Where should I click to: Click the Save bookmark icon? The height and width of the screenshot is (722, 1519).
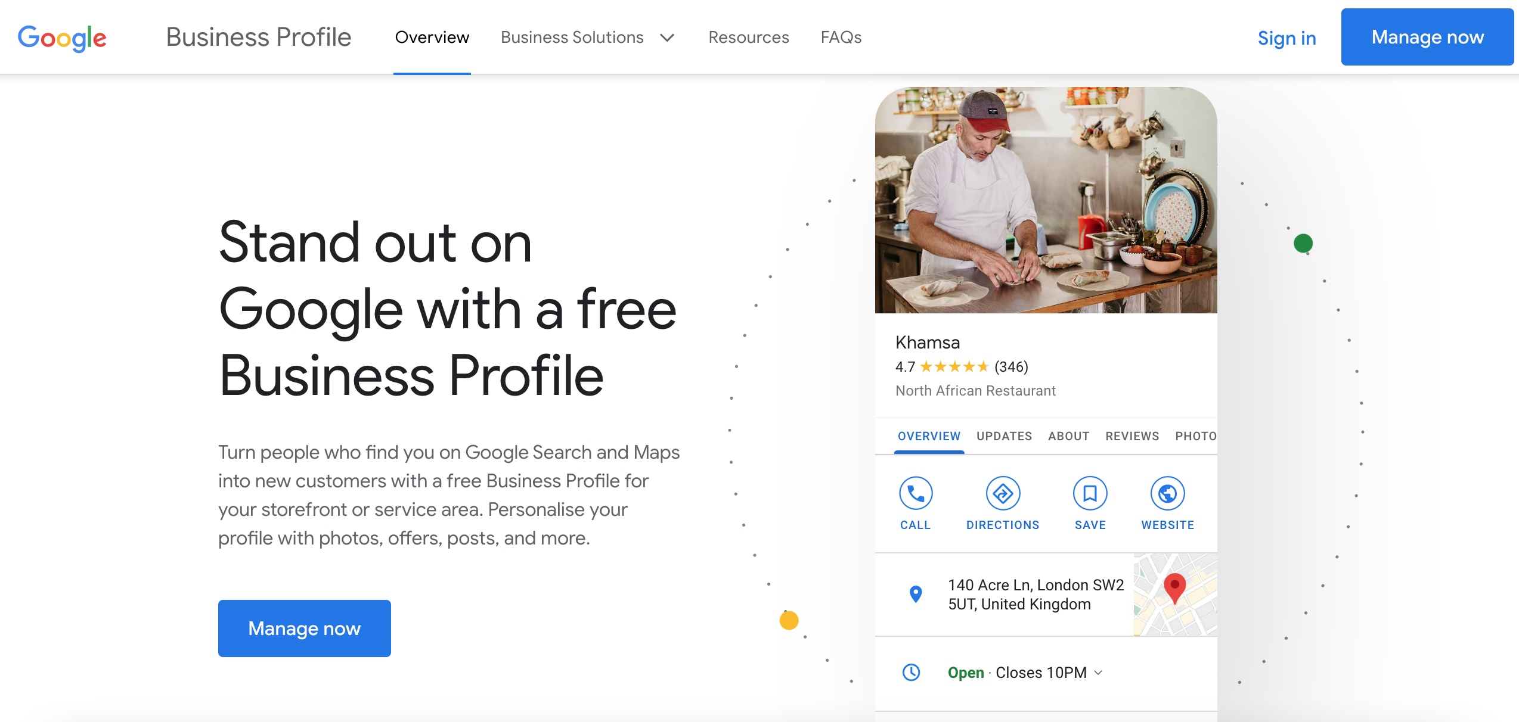(x=1090, y=493)
